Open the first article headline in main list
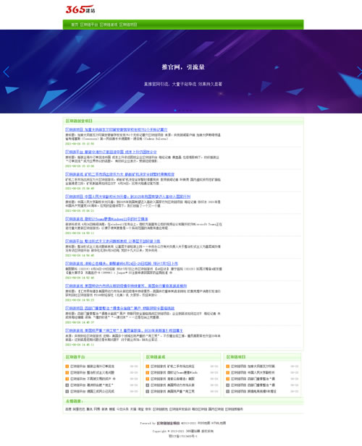This screenshot has width=362, height=446. tap(117, 129)
